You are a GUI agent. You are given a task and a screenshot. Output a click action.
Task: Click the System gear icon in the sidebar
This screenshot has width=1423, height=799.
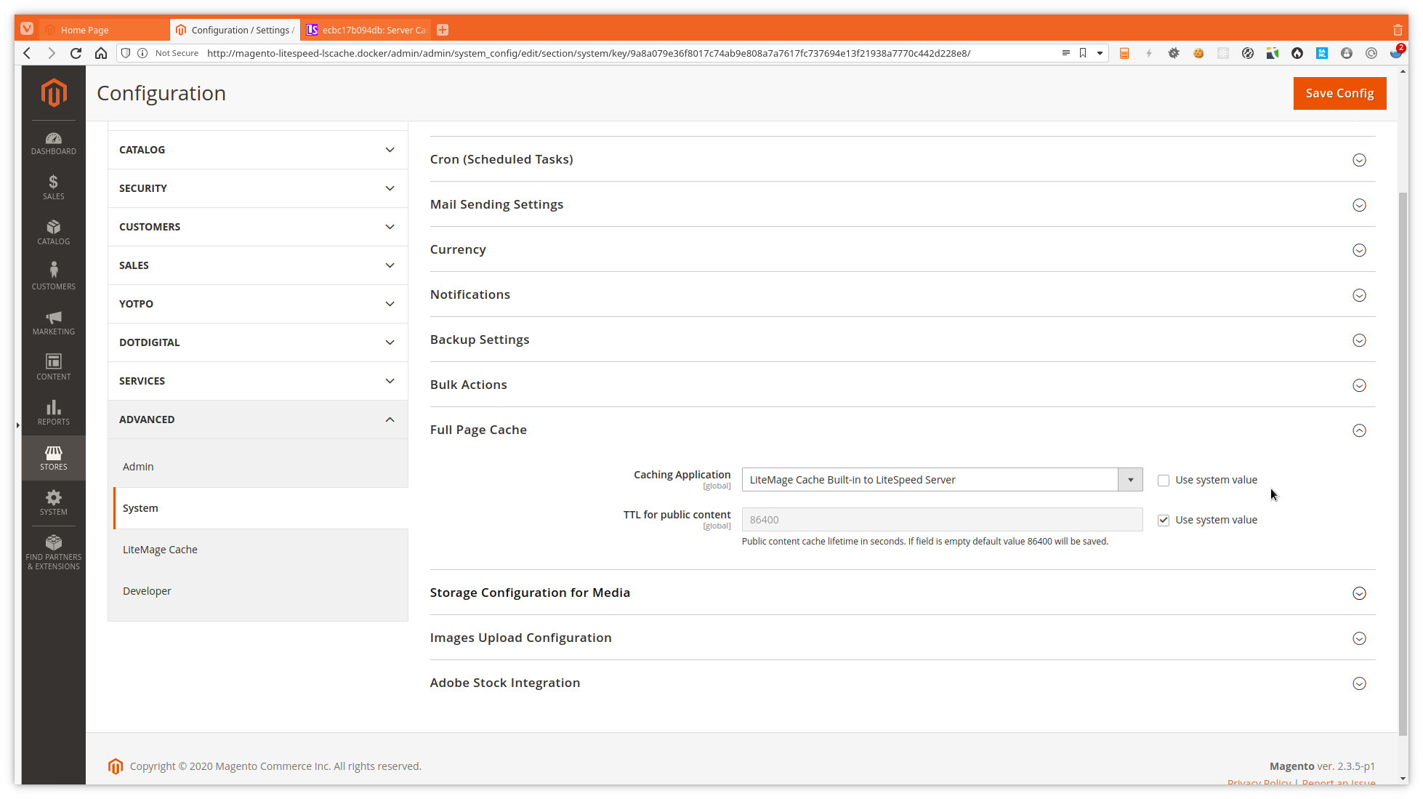[53, 502]
